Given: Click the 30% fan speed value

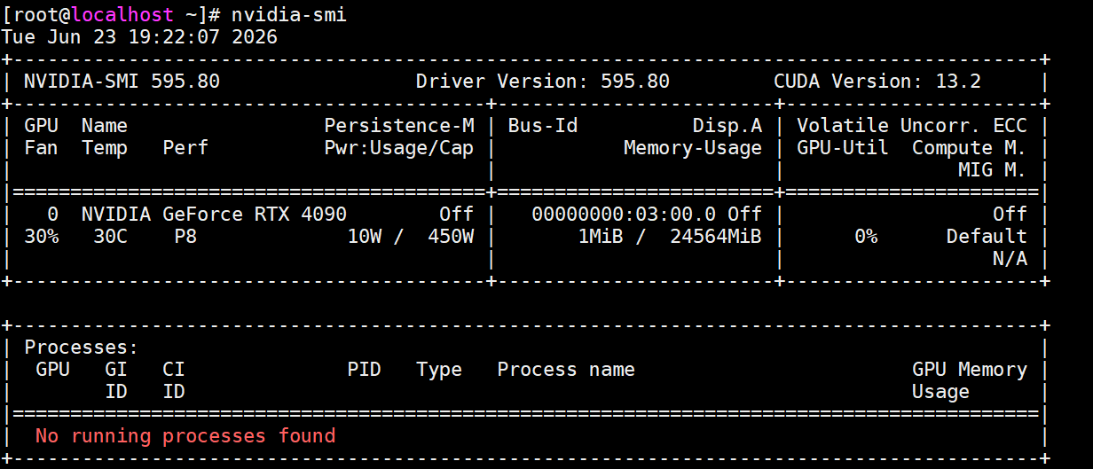Looking at the screenshot, I should (x=42, y=237).
